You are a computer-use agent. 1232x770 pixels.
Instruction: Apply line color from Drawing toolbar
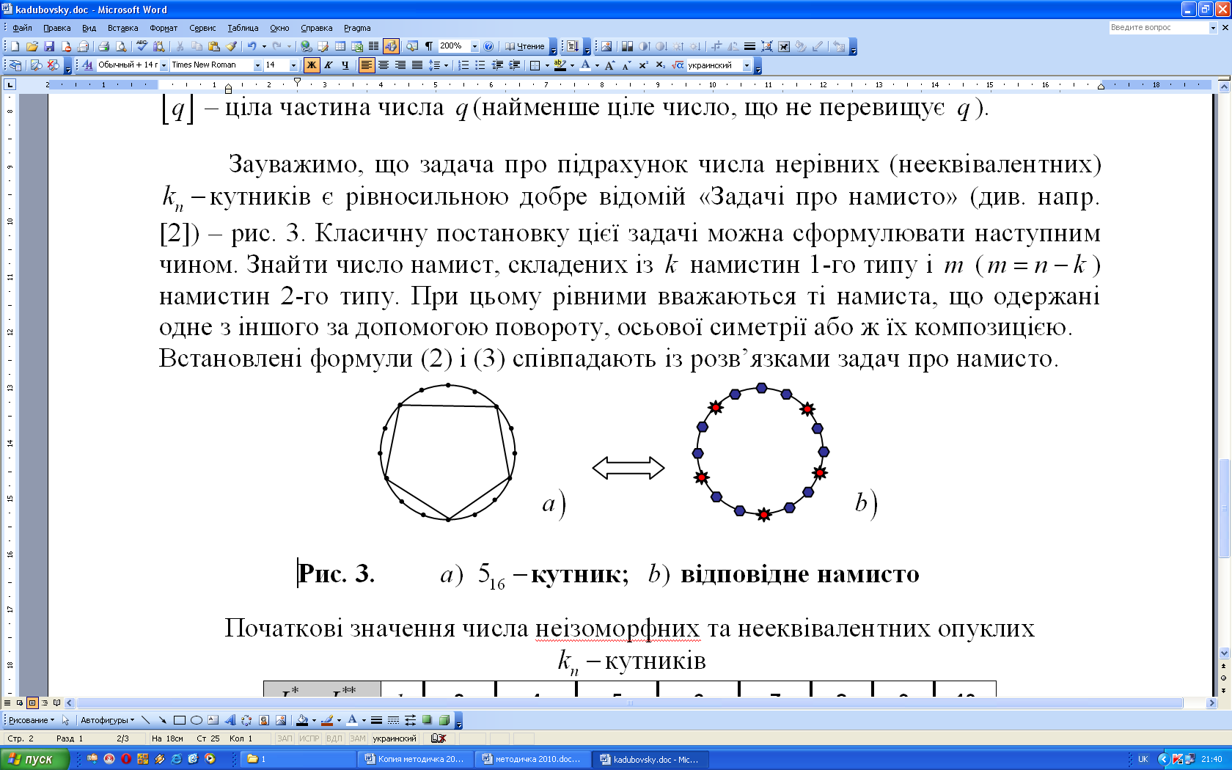[x=327, y=720]
